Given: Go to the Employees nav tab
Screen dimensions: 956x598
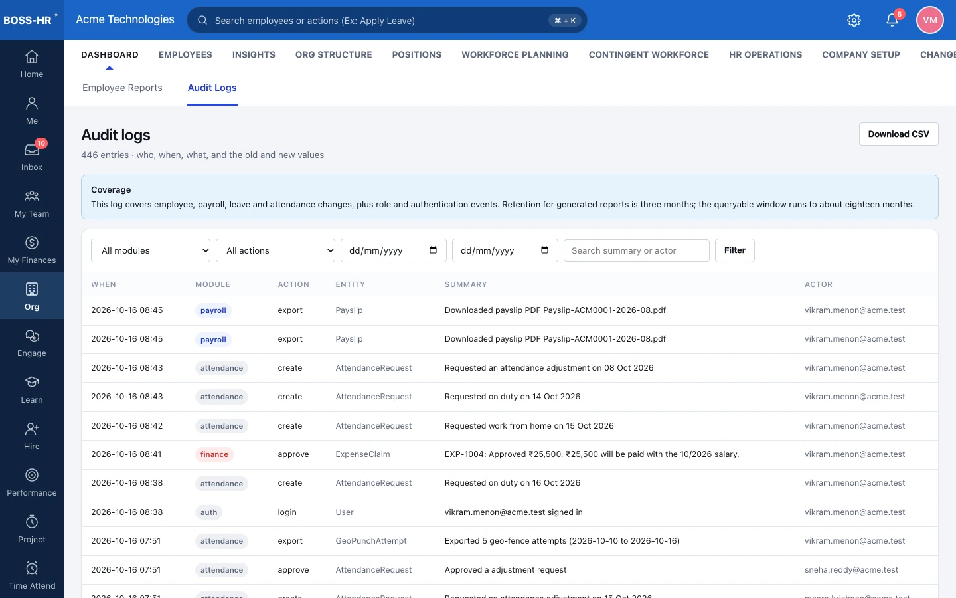Looking at the screenshot, I should [185, 54].
